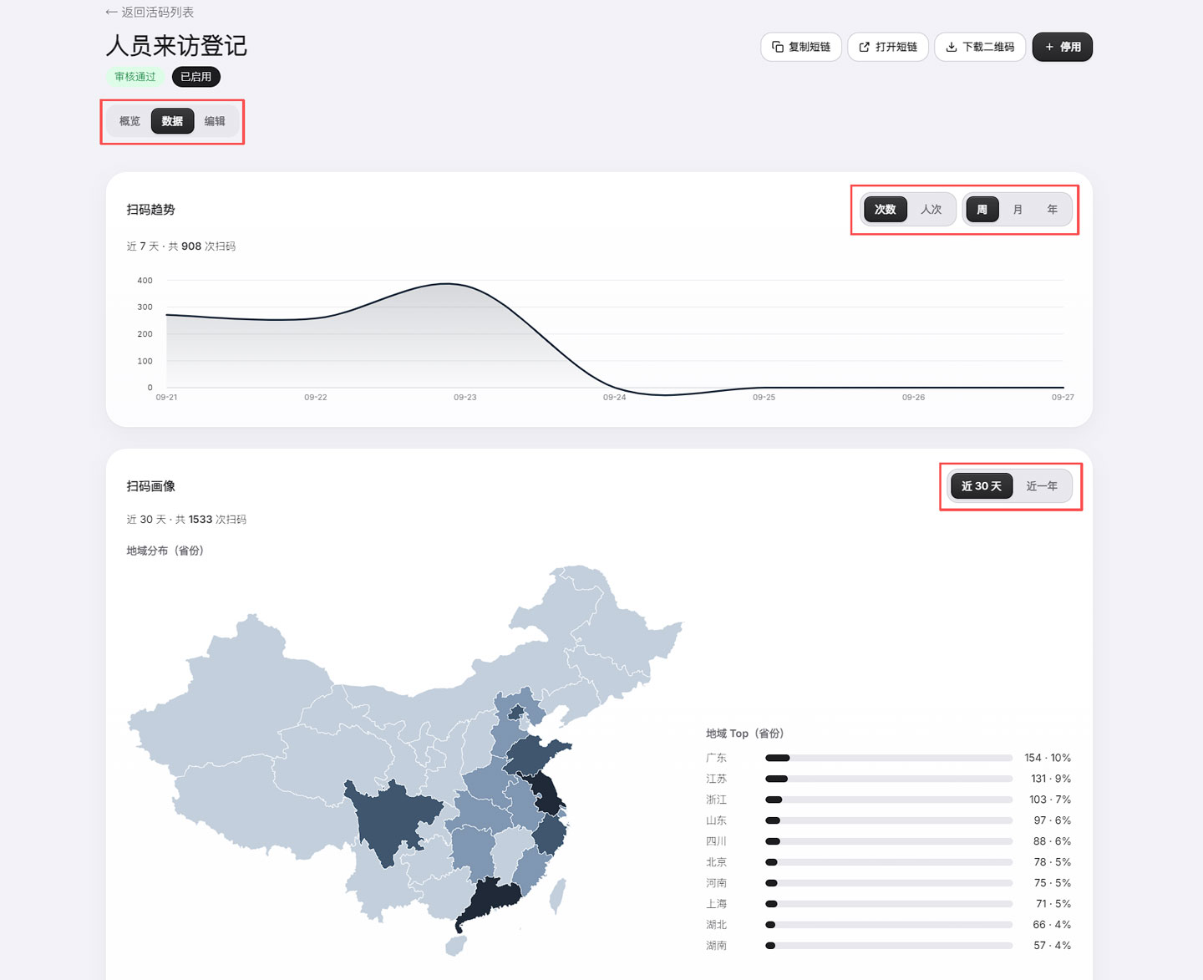Click the copy icon in 复制短链 button

(x=777, y=47)
